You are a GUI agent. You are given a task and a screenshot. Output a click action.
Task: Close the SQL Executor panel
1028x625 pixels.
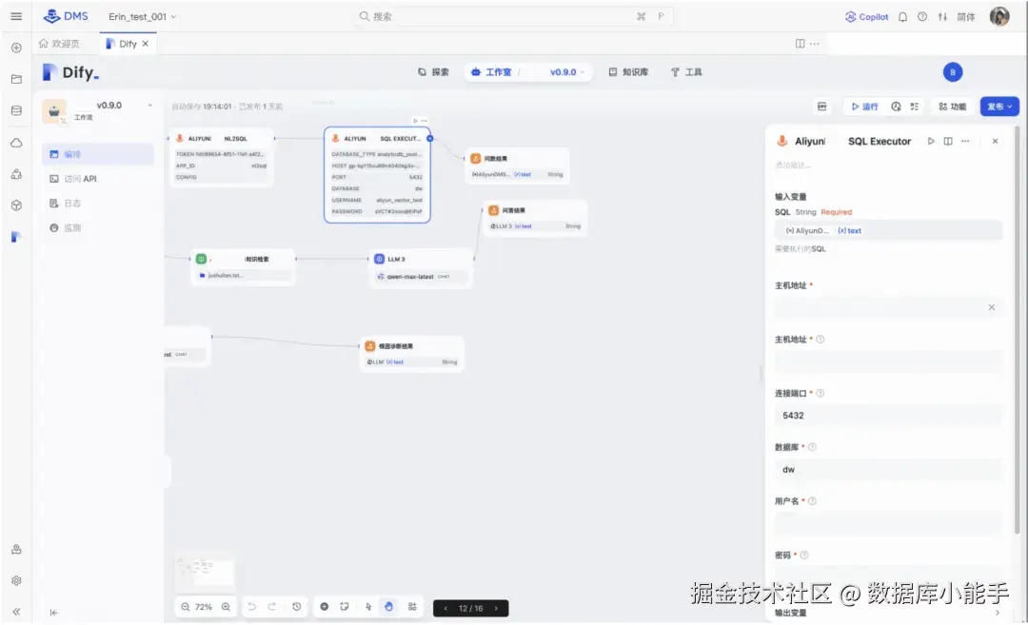(995, 141)
